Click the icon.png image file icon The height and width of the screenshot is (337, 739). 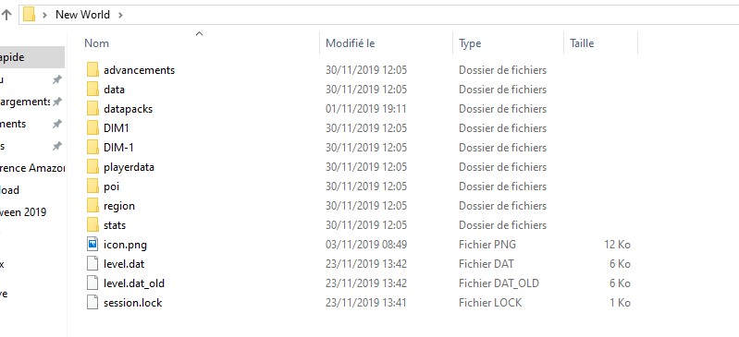click(92, 245)
